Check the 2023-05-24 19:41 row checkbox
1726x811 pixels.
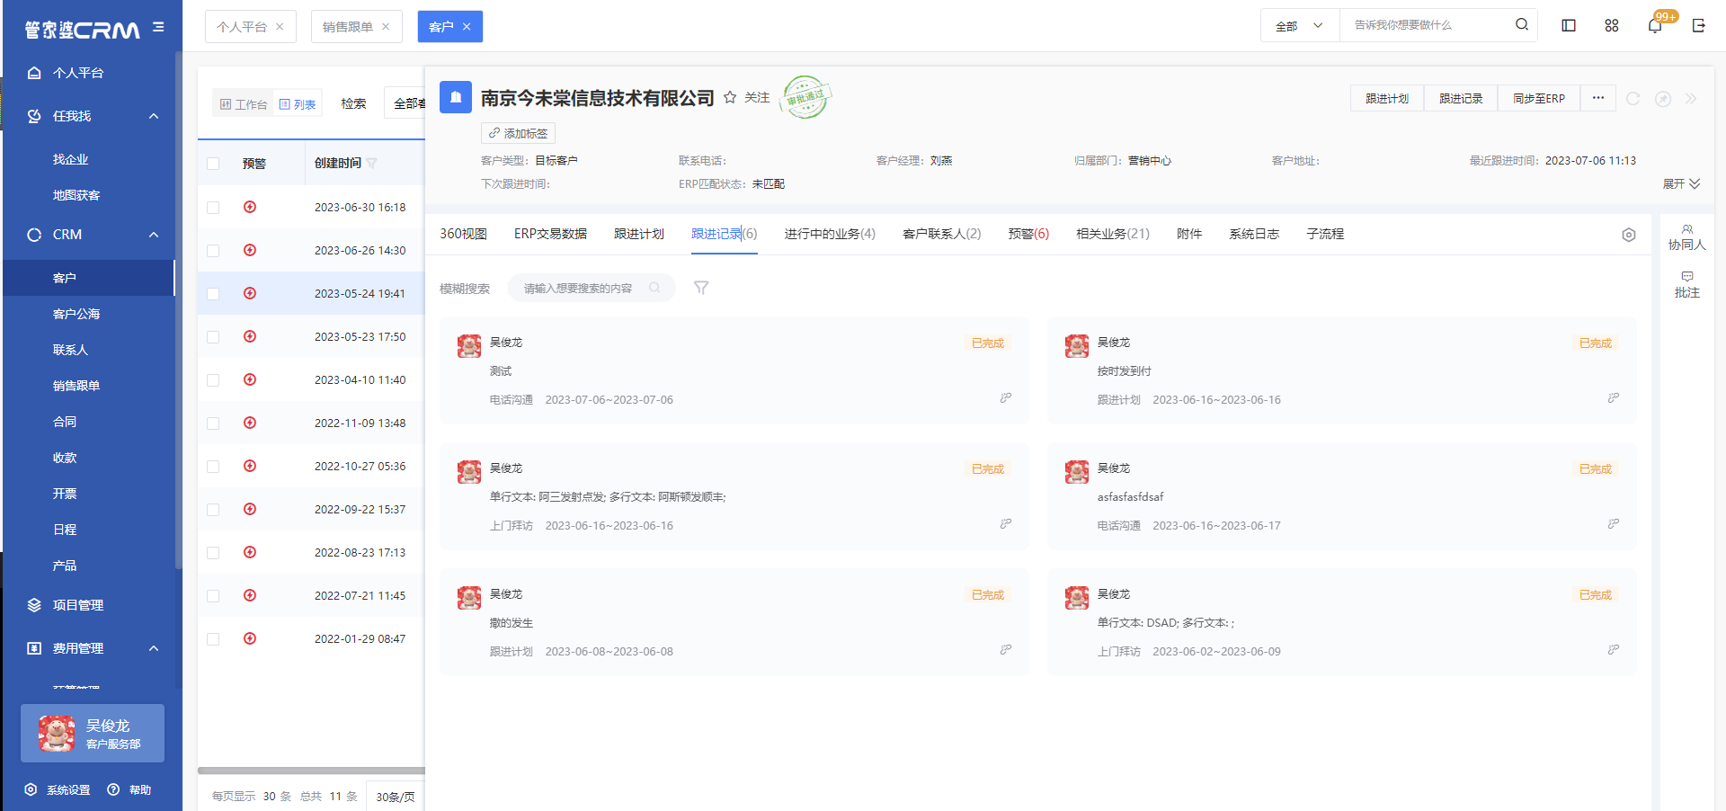coord(213,294)
